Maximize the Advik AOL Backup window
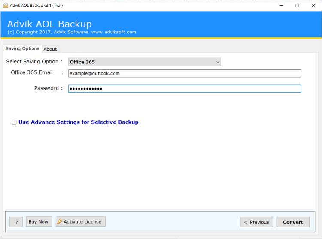The image size is (322, 239). 297,6
